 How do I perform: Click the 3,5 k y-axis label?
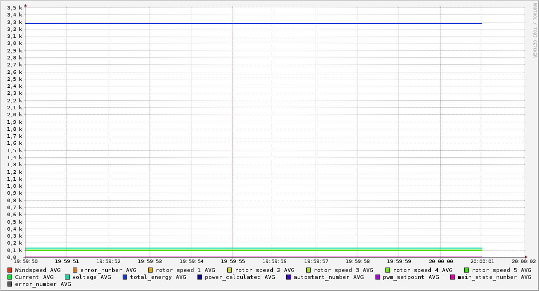(14, 7)
